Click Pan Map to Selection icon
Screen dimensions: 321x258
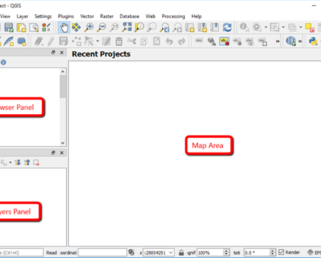pyautogui.click(x=76, y=27)
